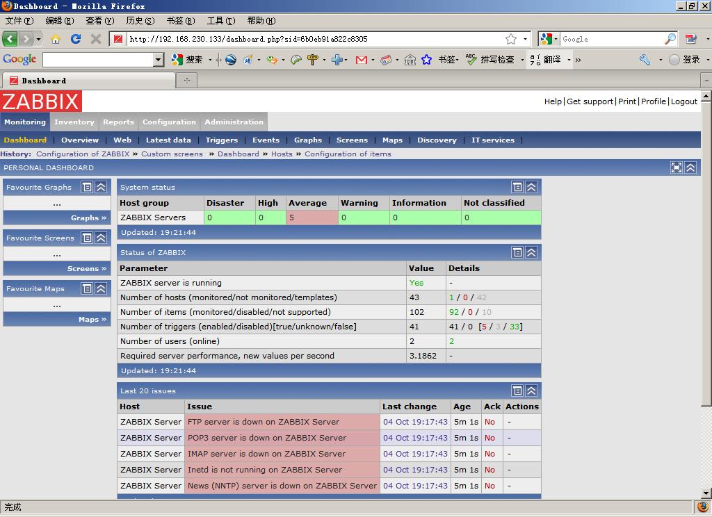
Task: Open menu icon of Favourite Maps widget
Action: (87, 288)
